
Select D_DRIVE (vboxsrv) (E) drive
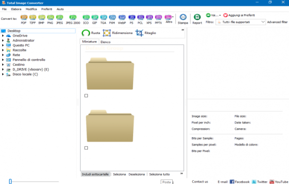(31, 70)
